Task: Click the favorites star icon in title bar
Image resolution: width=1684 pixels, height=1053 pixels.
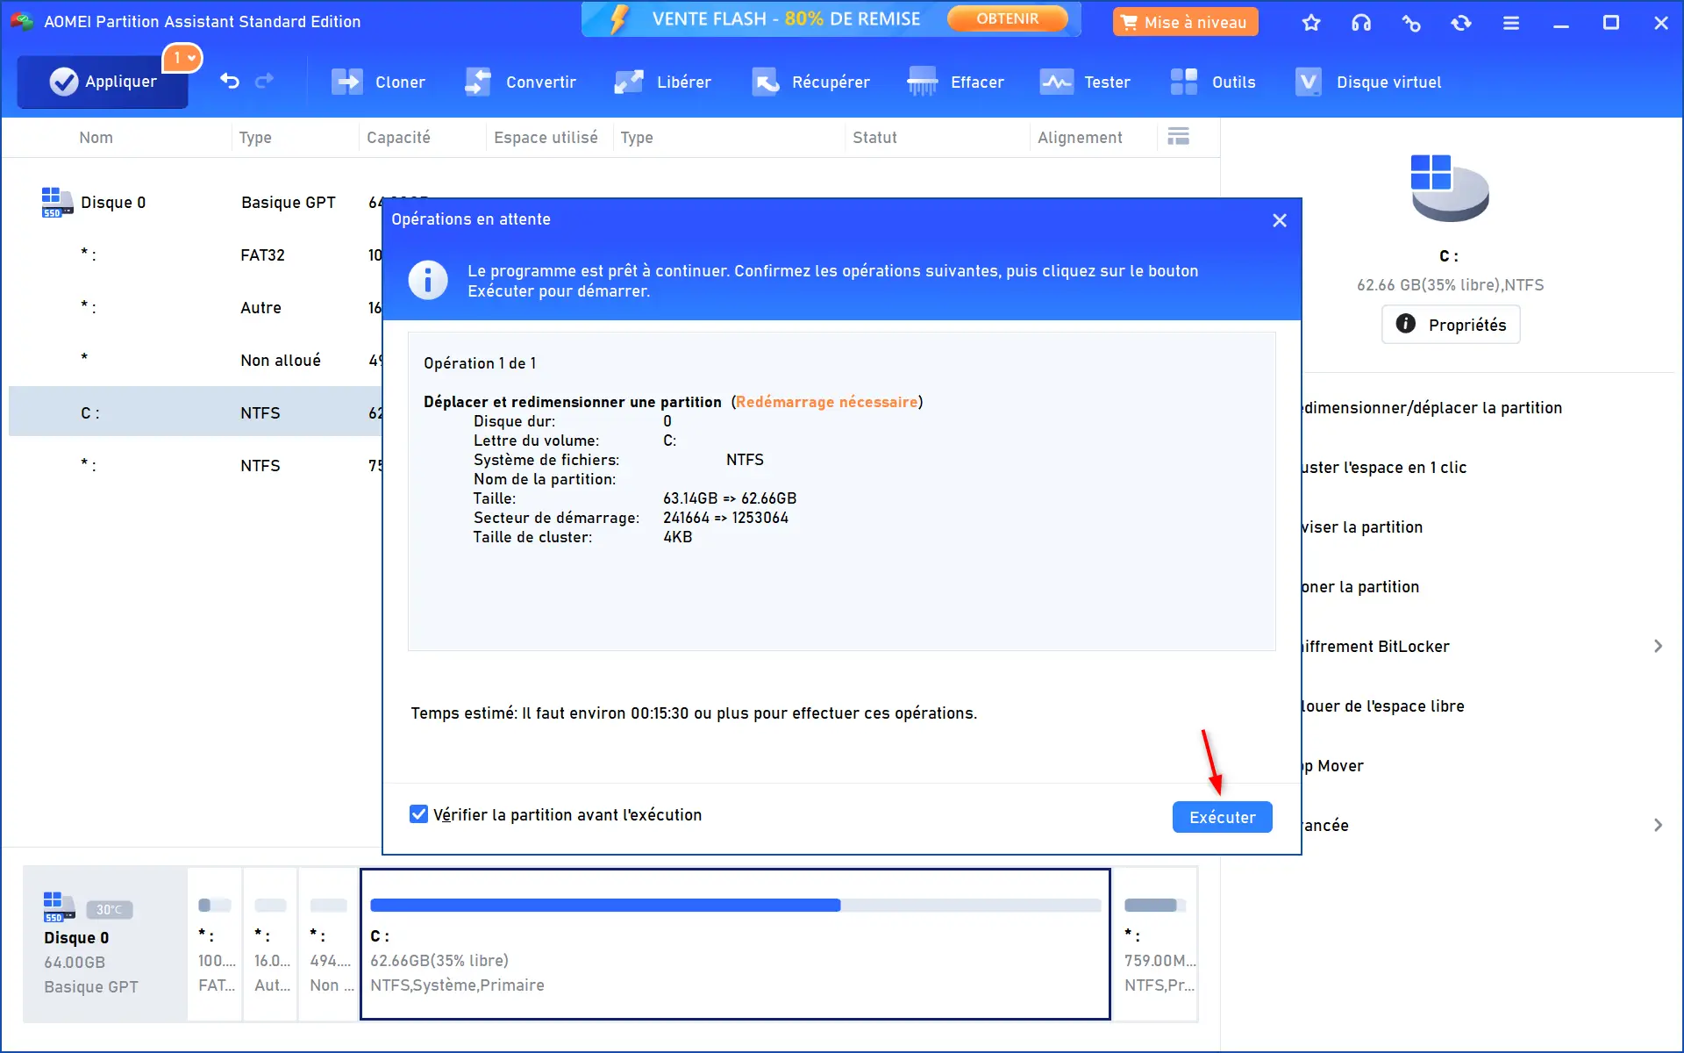Action: point(1311,23)
